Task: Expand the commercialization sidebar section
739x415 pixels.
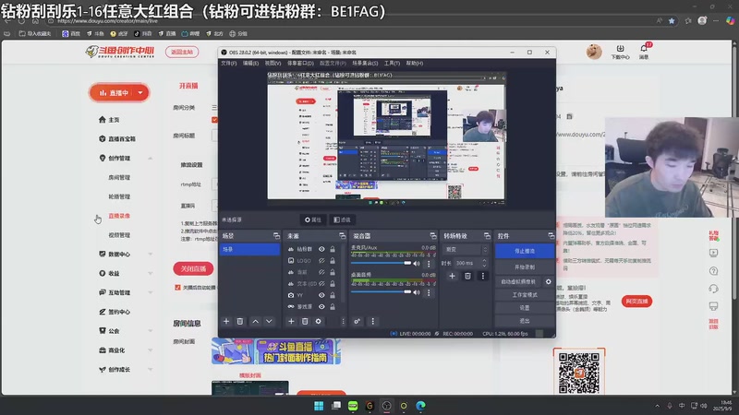Action: 151,350
